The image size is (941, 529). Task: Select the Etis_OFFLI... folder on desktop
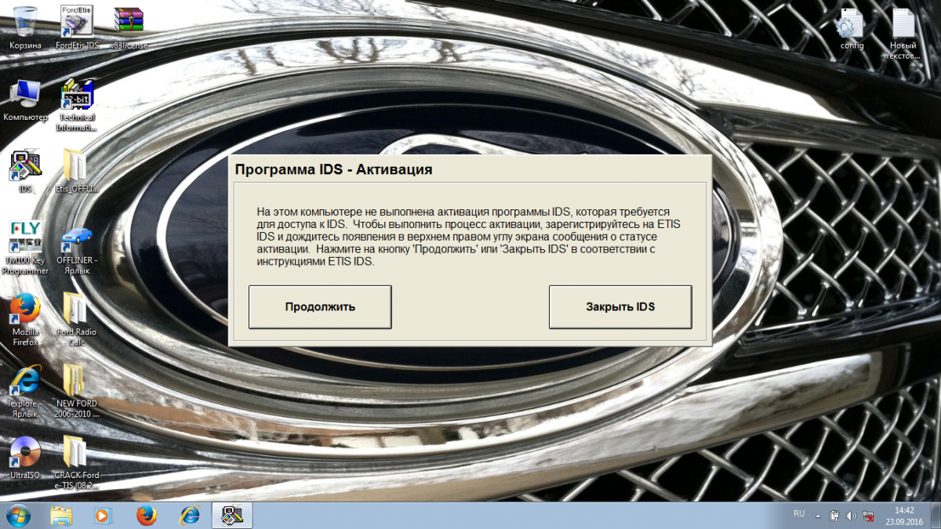click(x=77, y=172)
